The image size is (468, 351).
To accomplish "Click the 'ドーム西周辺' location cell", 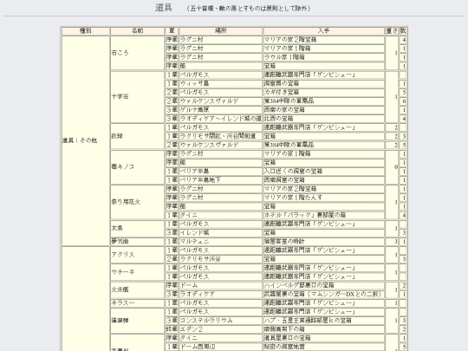I will [x=221, y=347].
